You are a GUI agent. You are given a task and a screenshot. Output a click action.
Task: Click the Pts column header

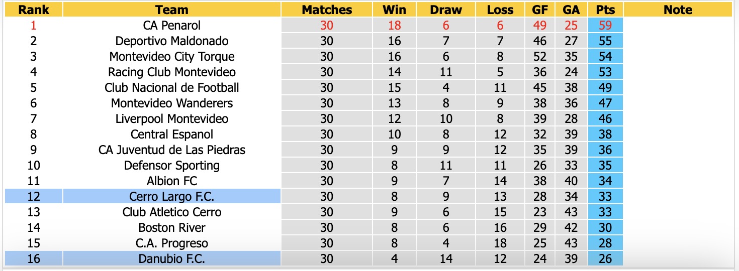tap(605, 10)
